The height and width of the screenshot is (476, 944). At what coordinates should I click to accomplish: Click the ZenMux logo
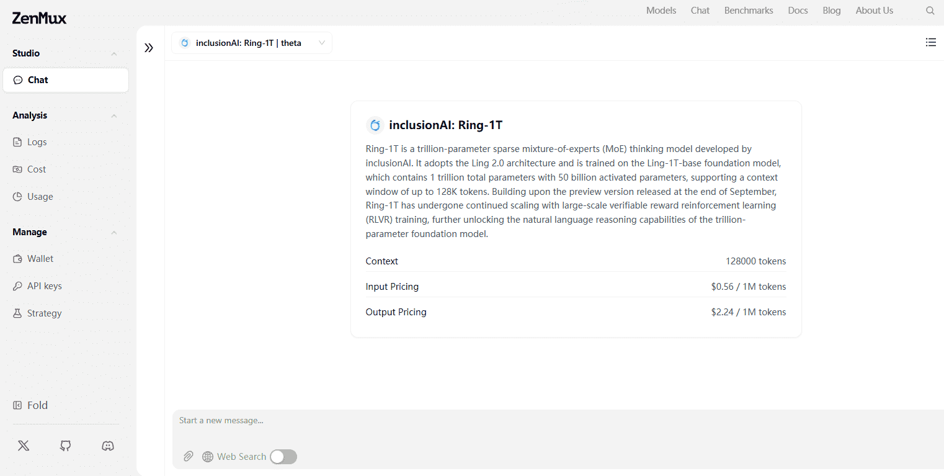(x=39, y=19)
